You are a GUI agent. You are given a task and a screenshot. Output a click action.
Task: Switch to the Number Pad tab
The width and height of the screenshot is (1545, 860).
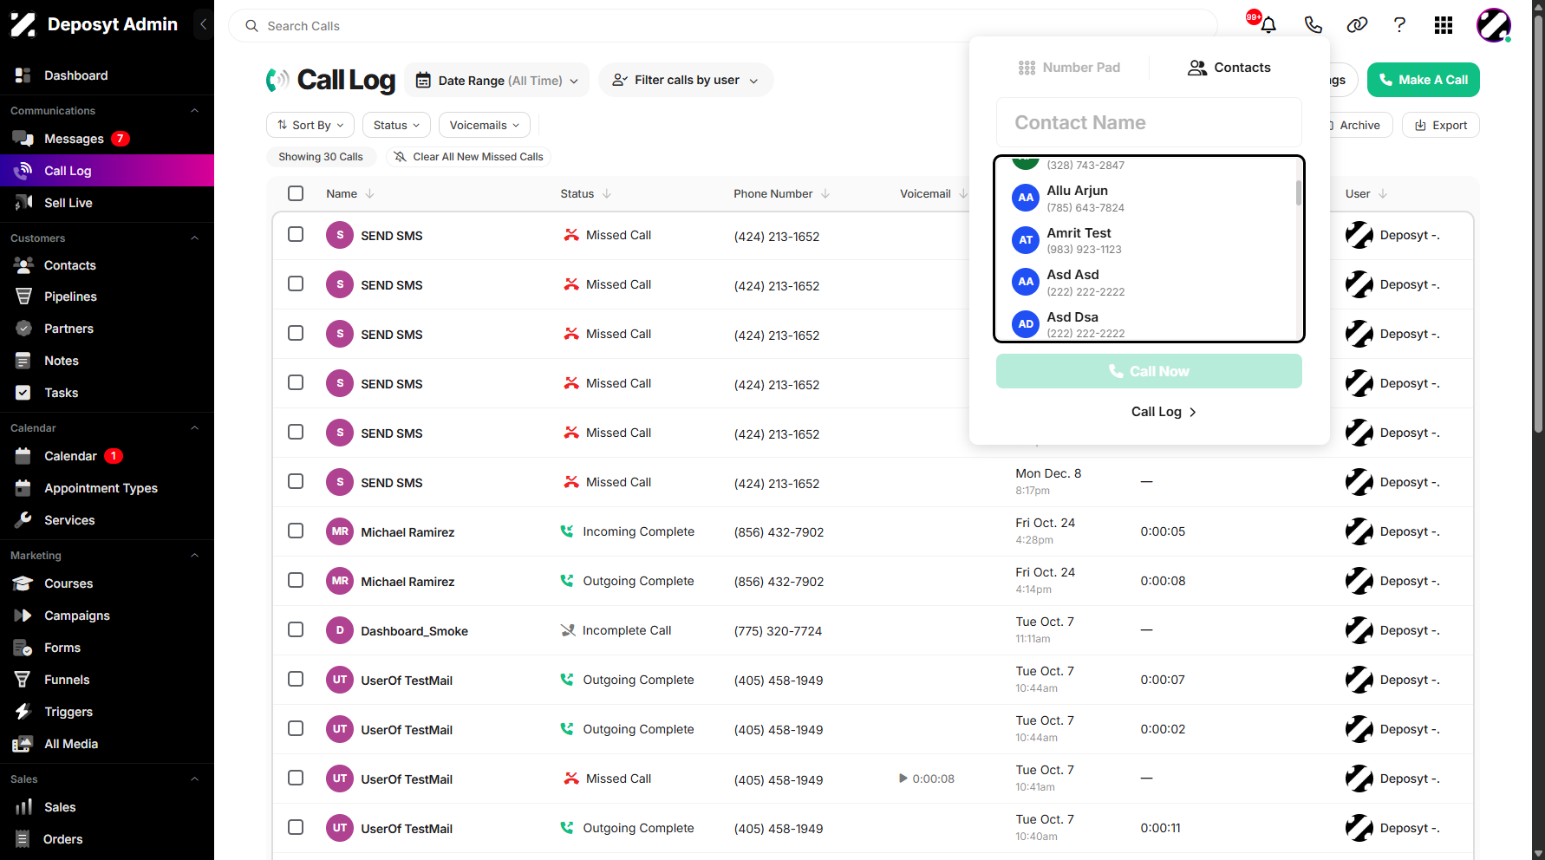[x=1069, y=68]
